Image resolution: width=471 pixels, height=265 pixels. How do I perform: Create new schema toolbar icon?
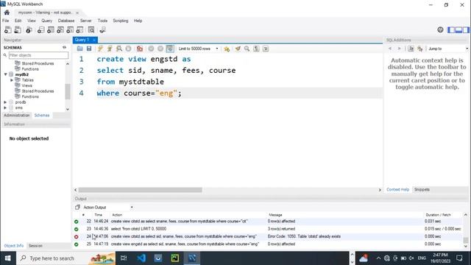pyautogui.click(x=40, y=29)
